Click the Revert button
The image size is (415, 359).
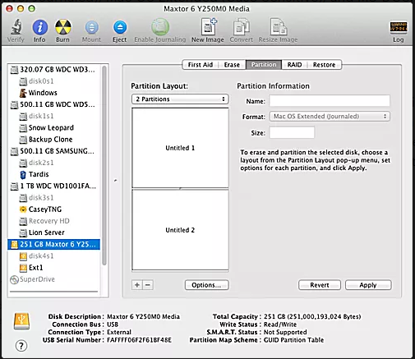pyautogui.click(x=320, y=285)
